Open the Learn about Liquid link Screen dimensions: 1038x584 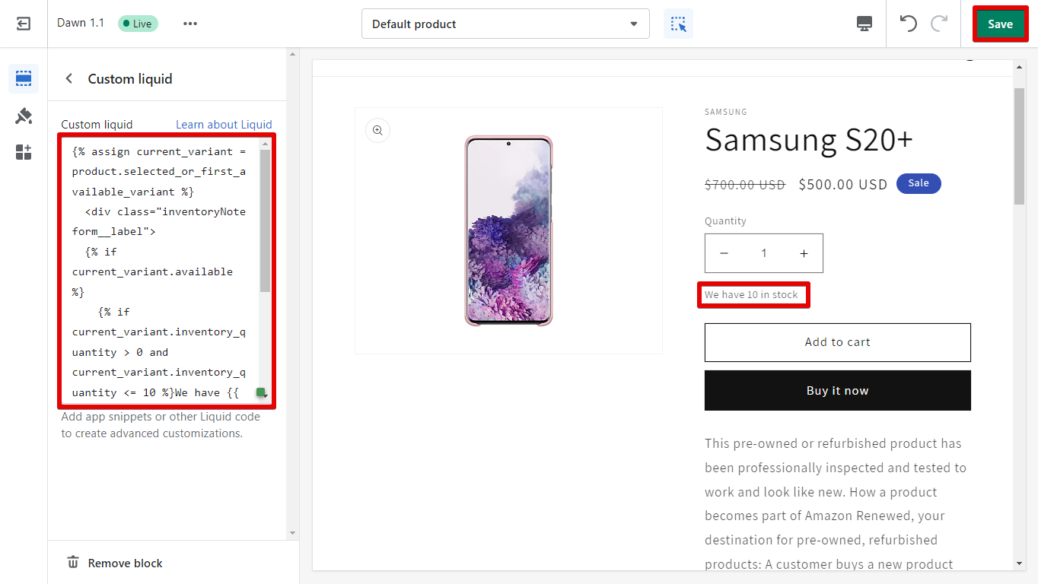[224, 125]
